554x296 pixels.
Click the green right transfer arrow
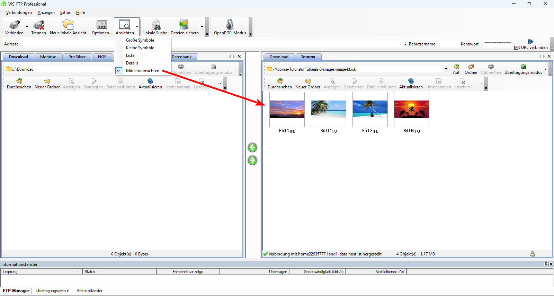pos(252,160)
